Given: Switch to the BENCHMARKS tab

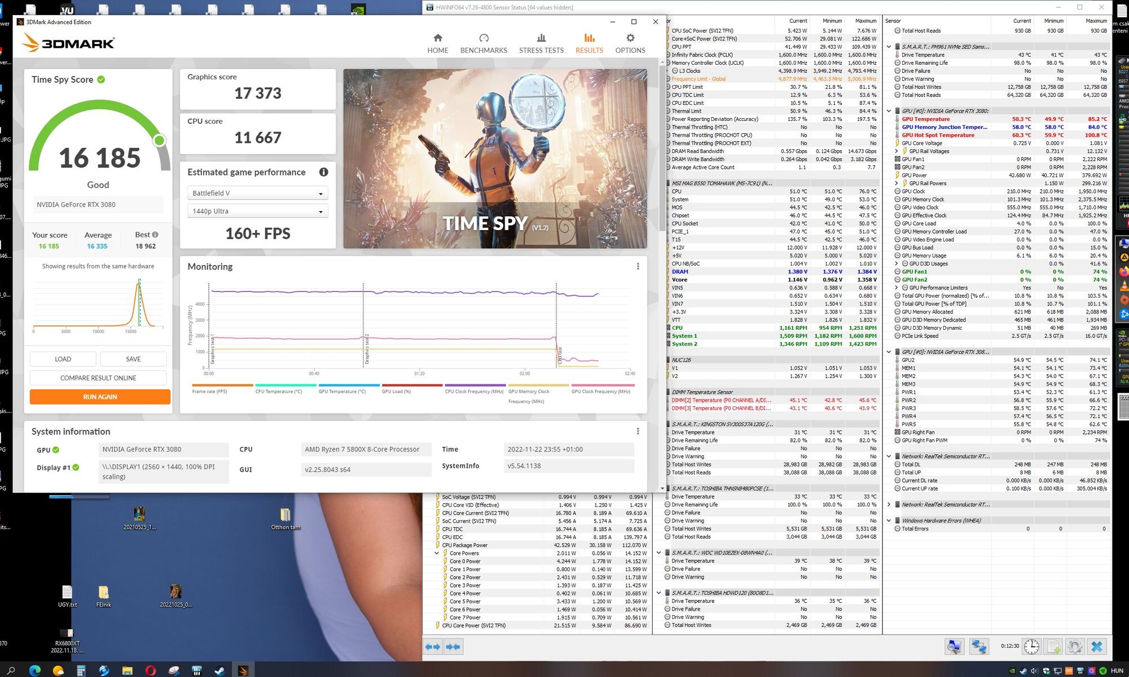Looking at the screenshot, I should tap(483, 43).
